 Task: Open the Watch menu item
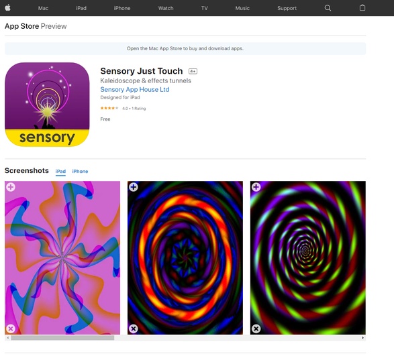pos(166,8)
